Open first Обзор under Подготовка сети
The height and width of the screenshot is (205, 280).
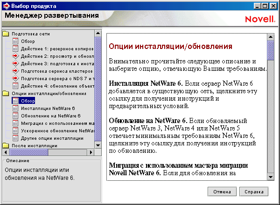28,41
